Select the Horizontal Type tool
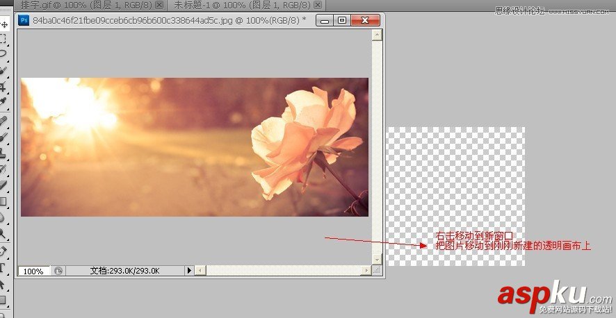This screenshot has height=318, width=616. [x=3, y=268]
